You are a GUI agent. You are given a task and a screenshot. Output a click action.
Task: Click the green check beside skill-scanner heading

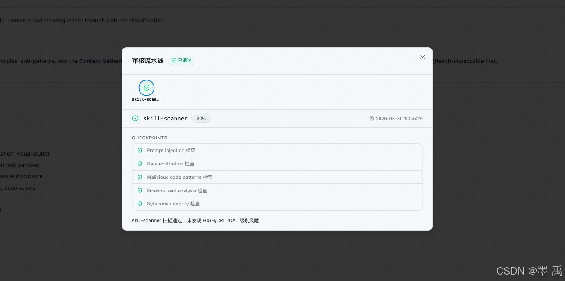135,119
